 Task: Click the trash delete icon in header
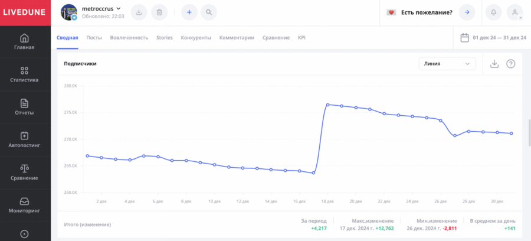coord(158,12)
